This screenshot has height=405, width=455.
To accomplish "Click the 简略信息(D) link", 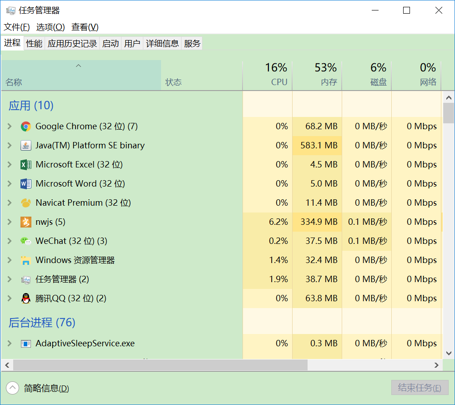I will click(x=46, y=388).
